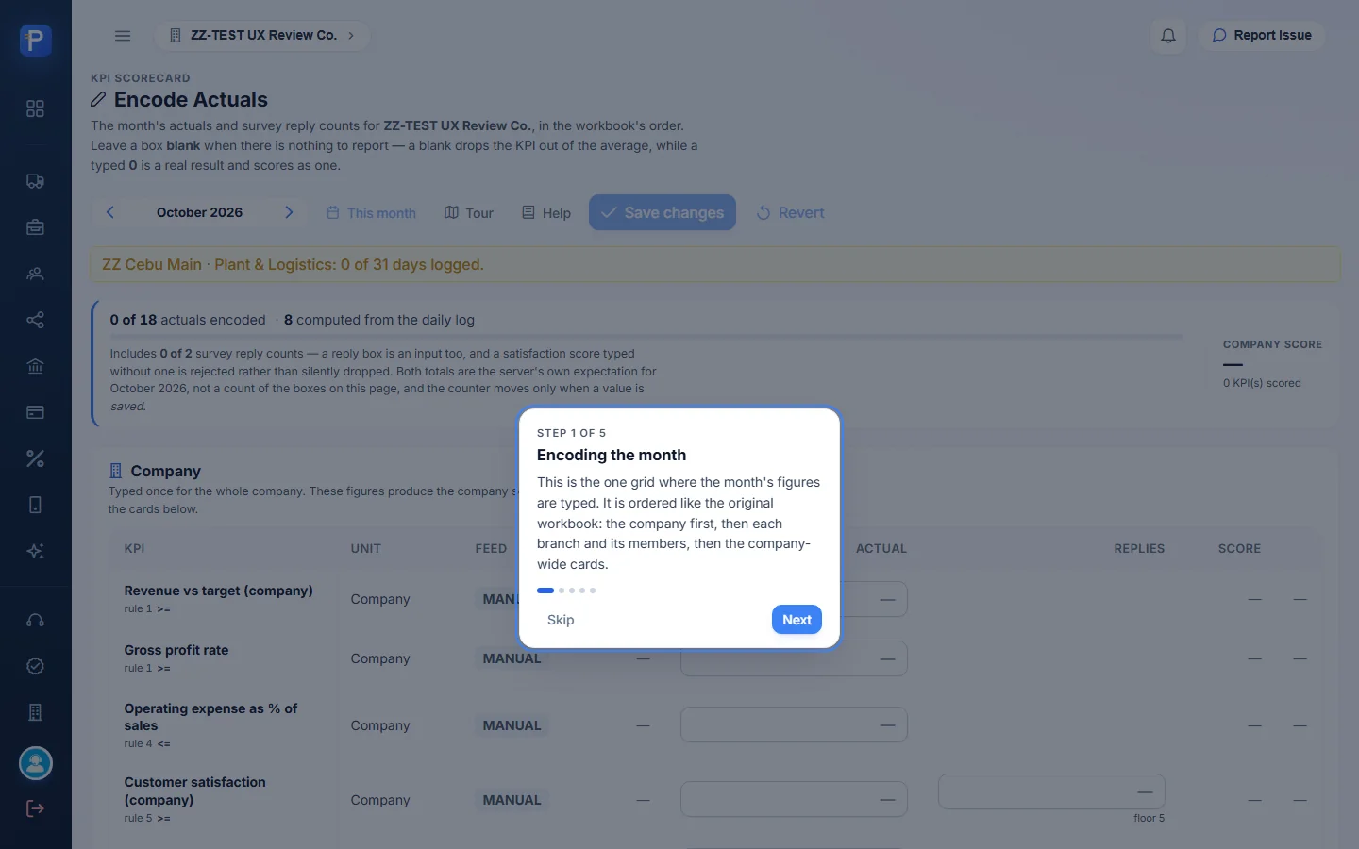Image resolution: width=1359 pixels, height=849 pixels.
Task: Open the office building icon in sidebar
Action: [35, 712]
